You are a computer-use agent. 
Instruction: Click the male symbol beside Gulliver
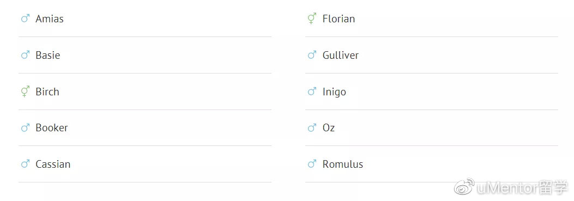tap(312, 55)
